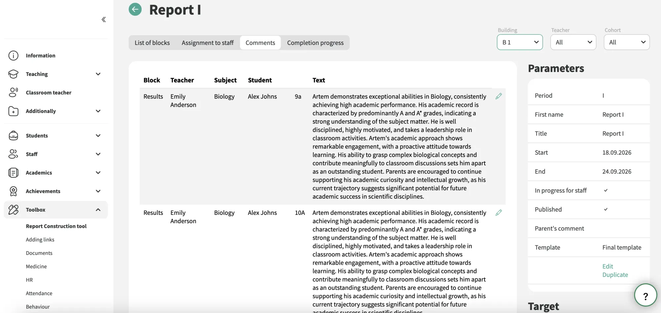Switch to the Completion progress tab

pos(315,43)
